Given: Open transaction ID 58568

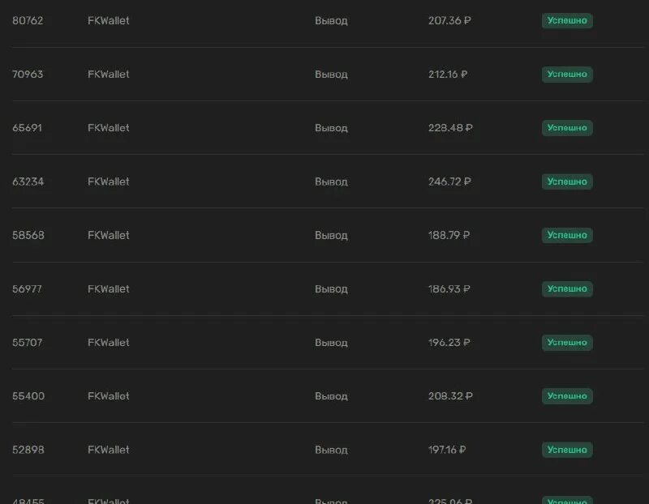Looking at the screenshot, I should point(28,235).
